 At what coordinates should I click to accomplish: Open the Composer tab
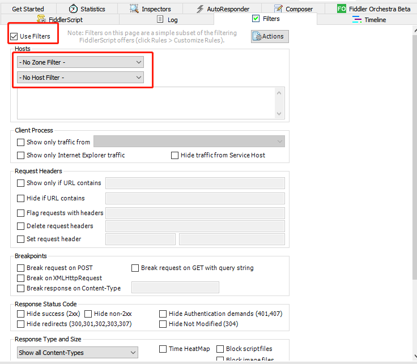(x=293, y=8)
